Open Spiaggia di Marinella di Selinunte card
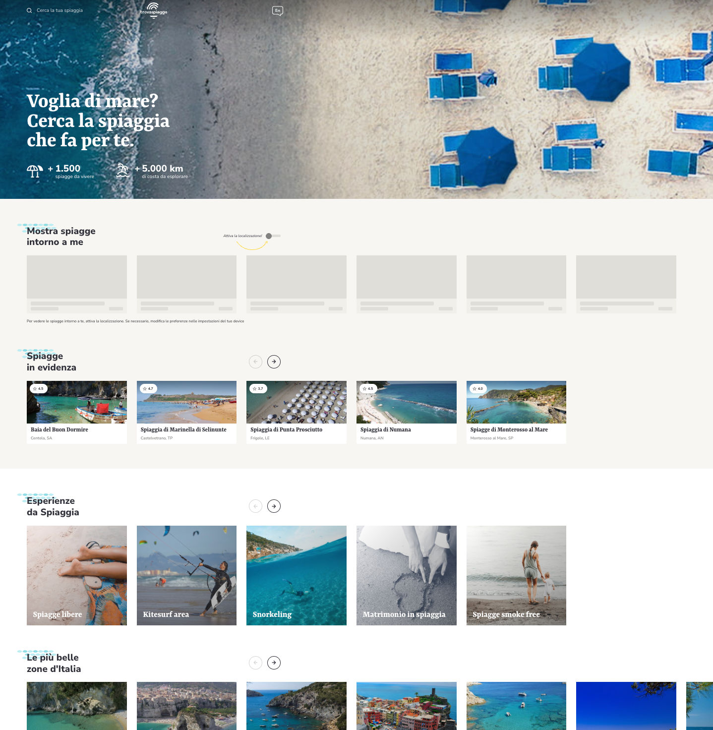The image size is (713, 730). pos(186,412)
